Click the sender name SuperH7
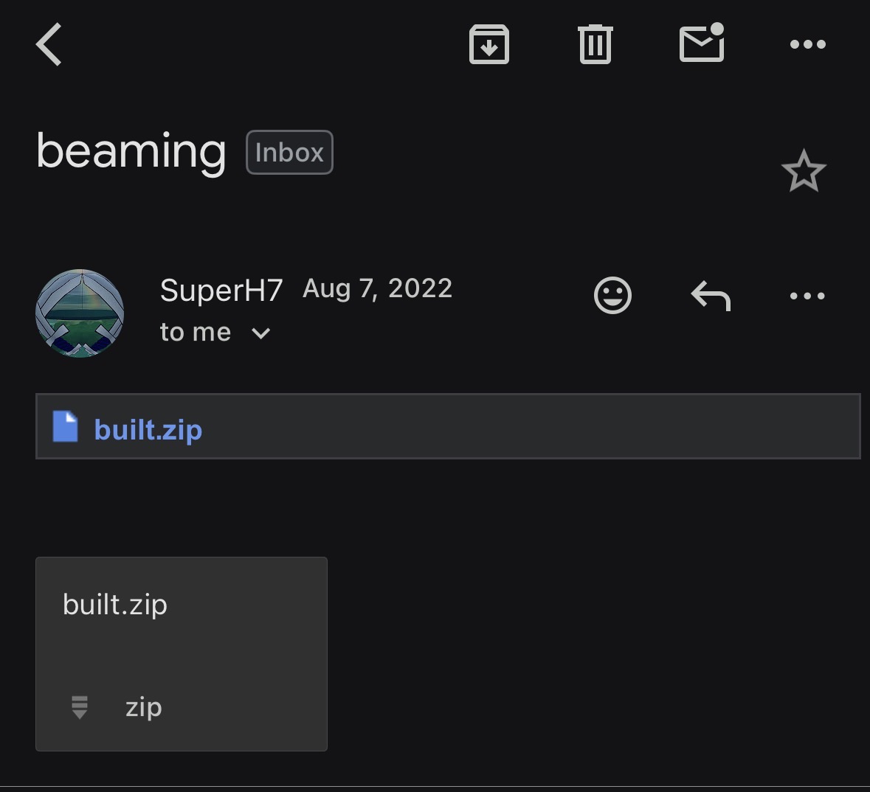 click(221, 290)
